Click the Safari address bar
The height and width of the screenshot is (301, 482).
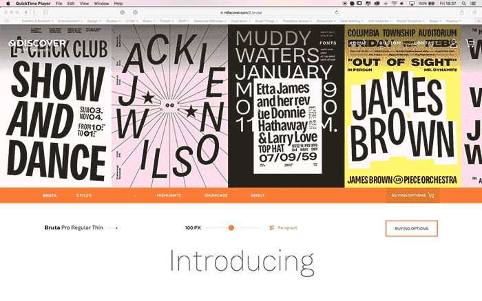point(241,12)
